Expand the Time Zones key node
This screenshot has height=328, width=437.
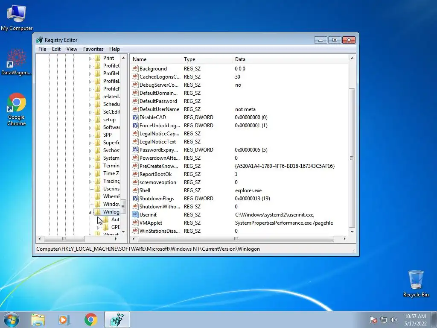point(90,174)
